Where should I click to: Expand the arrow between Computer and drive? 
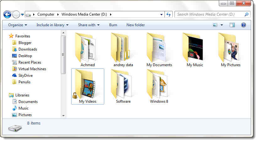(x=58, y=14)
